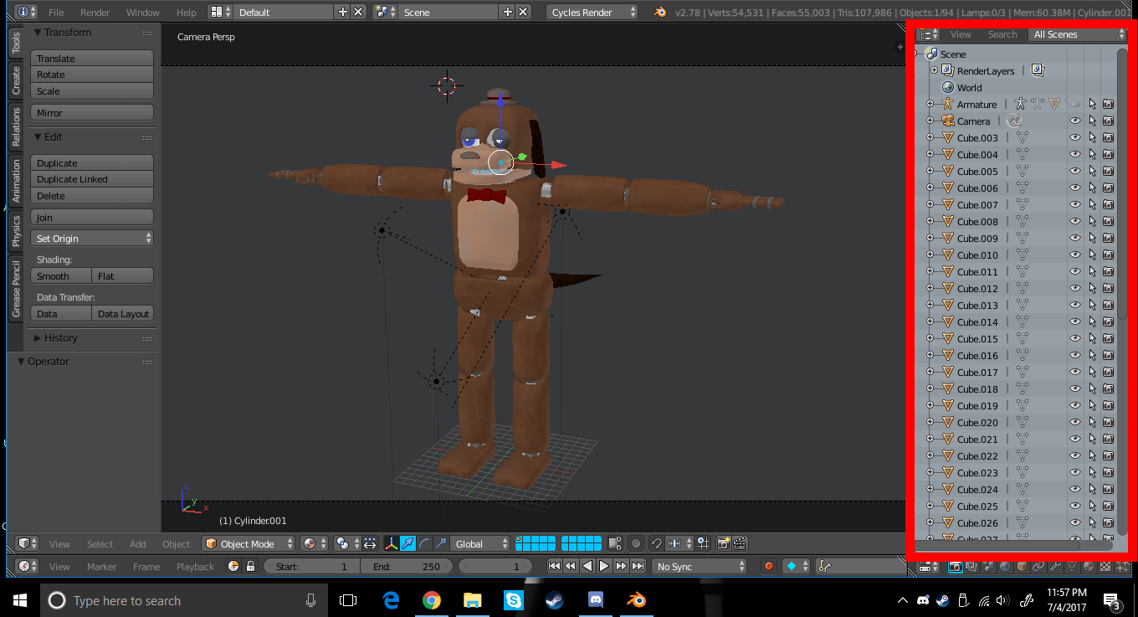Viewport: 1138px width, 617px height.
Task: Toggle renderability camera for Cube.007
Action: [x=1108, y=204]
